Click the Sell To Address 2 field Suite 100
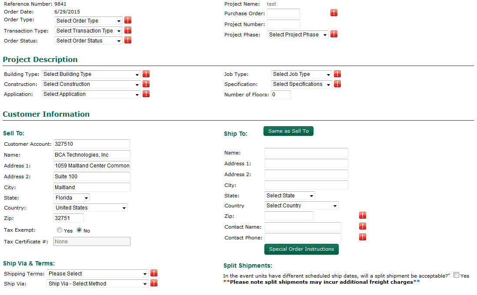Screen dimensions: 477x295 [x=92, y=177]
